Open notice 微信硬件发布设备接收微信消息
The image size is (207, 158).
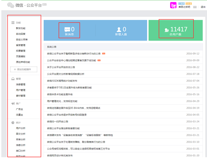80,135
